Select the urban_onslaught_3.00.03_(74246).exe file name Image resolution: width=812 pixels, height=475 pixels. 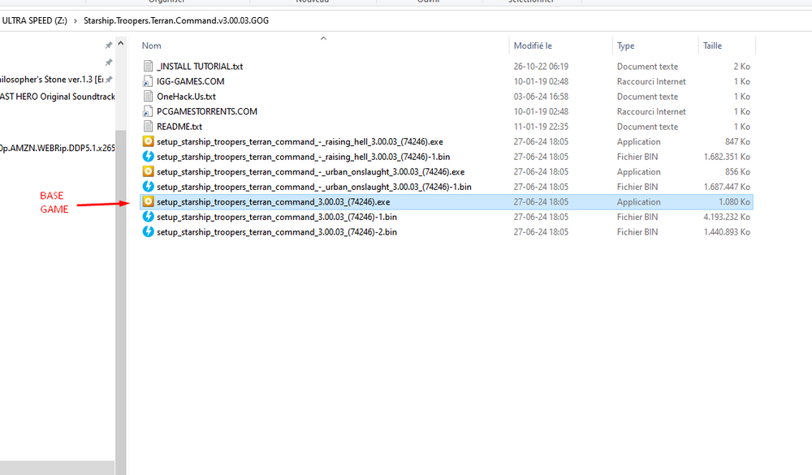point(311,171)
